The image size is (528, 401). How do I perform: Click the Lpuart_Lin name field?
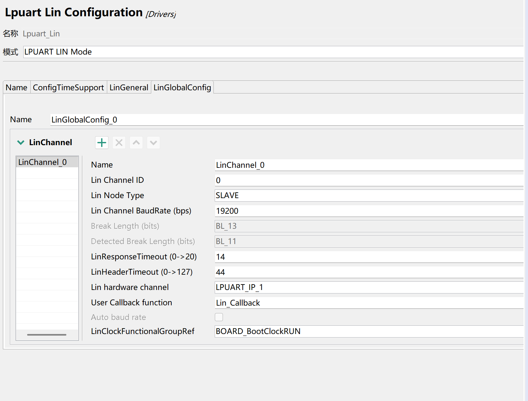click(272, 33)
